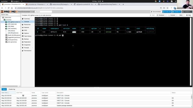The height and width of the screenshot is (108, 193).
Task: Open the Server View dropdown
Action: point(11,15)
